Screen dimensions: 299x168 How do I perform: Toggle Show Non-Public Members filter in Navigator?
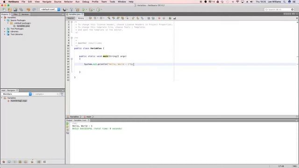pyautogui.click(x=20, y=162)
